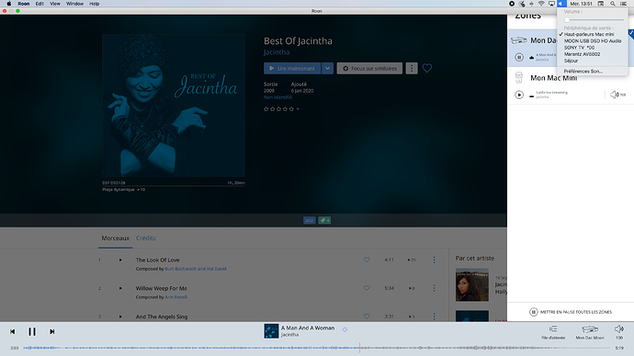Open the Roon menu
Image resolution: width=634 pixels, height=356 pixels.
(24, 4)
